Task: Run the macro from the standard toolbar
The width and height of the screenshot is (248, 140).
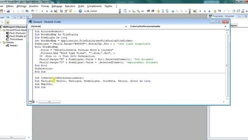Action: click(42, 11)
